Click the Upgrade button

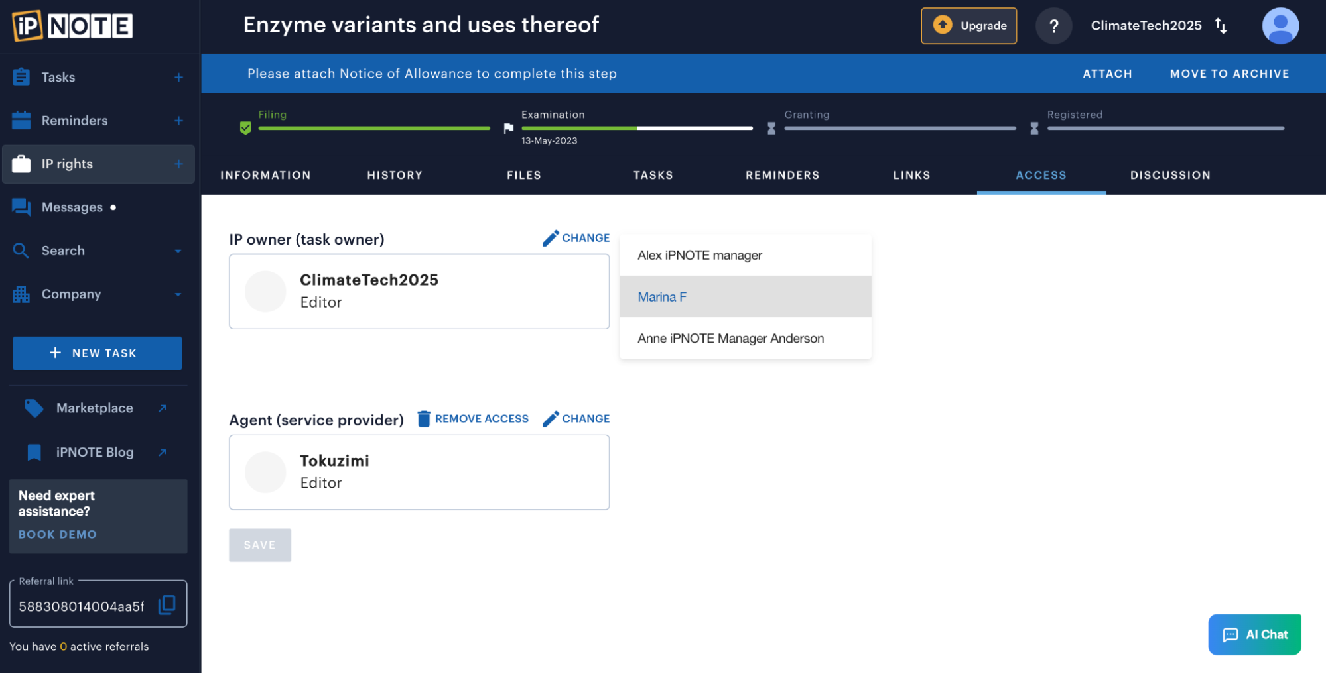coord(968,26)
